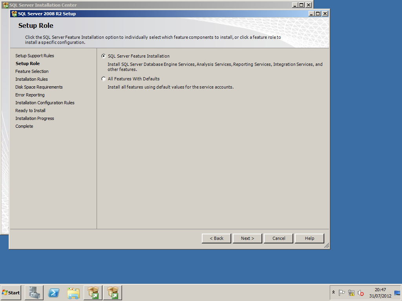Click Disk Space Requirements step
This screenshot has height=301, width=402.
pos(39,87)
